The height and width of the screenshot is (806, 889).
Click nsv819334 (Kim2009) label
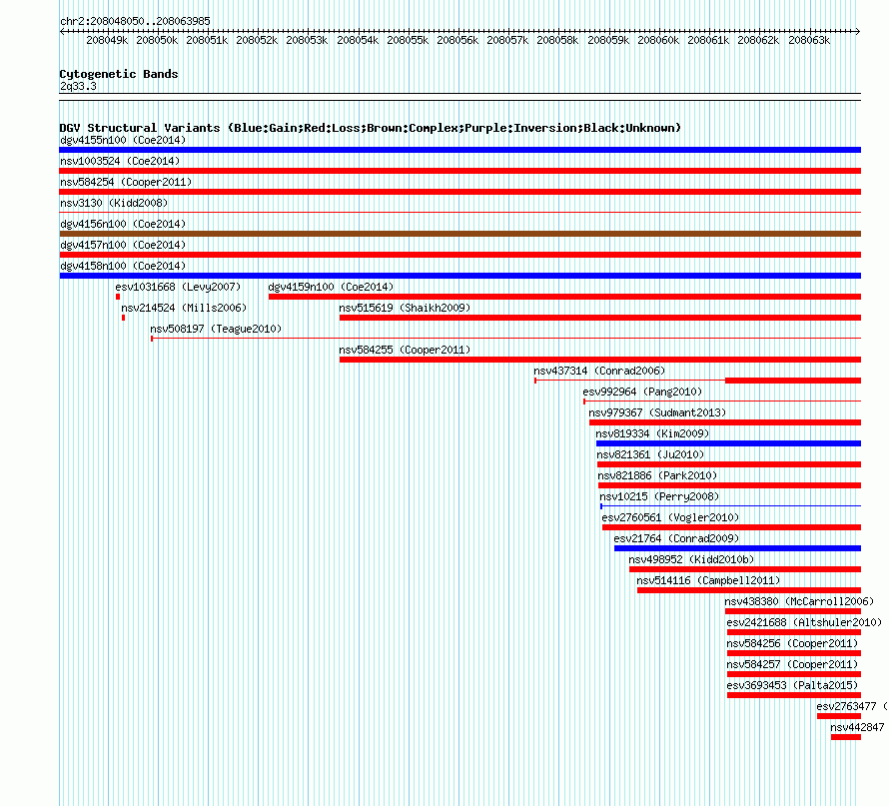652,433
